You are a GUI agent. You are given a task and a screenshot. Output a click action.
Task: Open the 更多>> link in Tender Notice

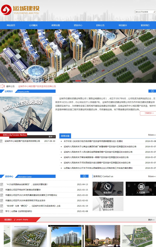click(52, 136)
